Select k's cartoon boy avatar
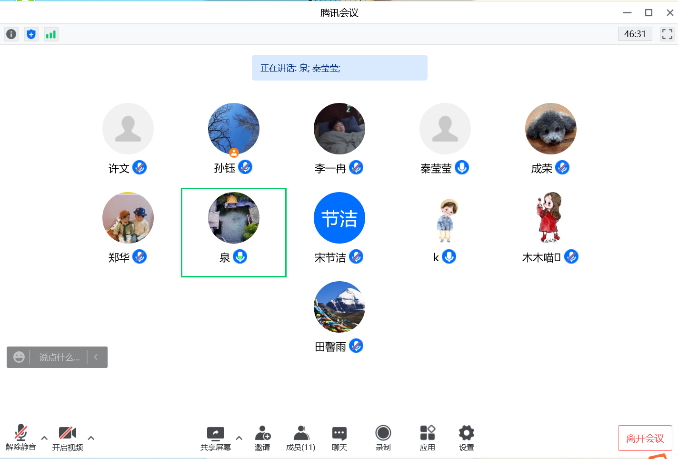Image resolution: width=678 pixels, height=459 pixels. coord(446,220)
